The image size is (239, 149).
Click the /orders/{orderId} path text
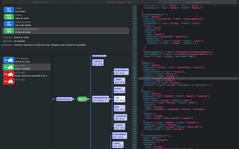23,22
